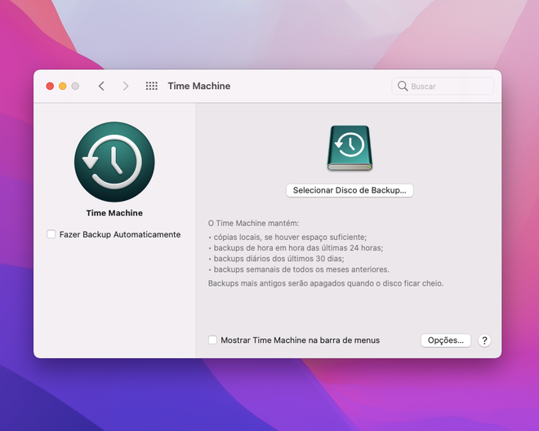Click the large round Time Machine icon
539x431 pixels.
[x=114, y=162]
